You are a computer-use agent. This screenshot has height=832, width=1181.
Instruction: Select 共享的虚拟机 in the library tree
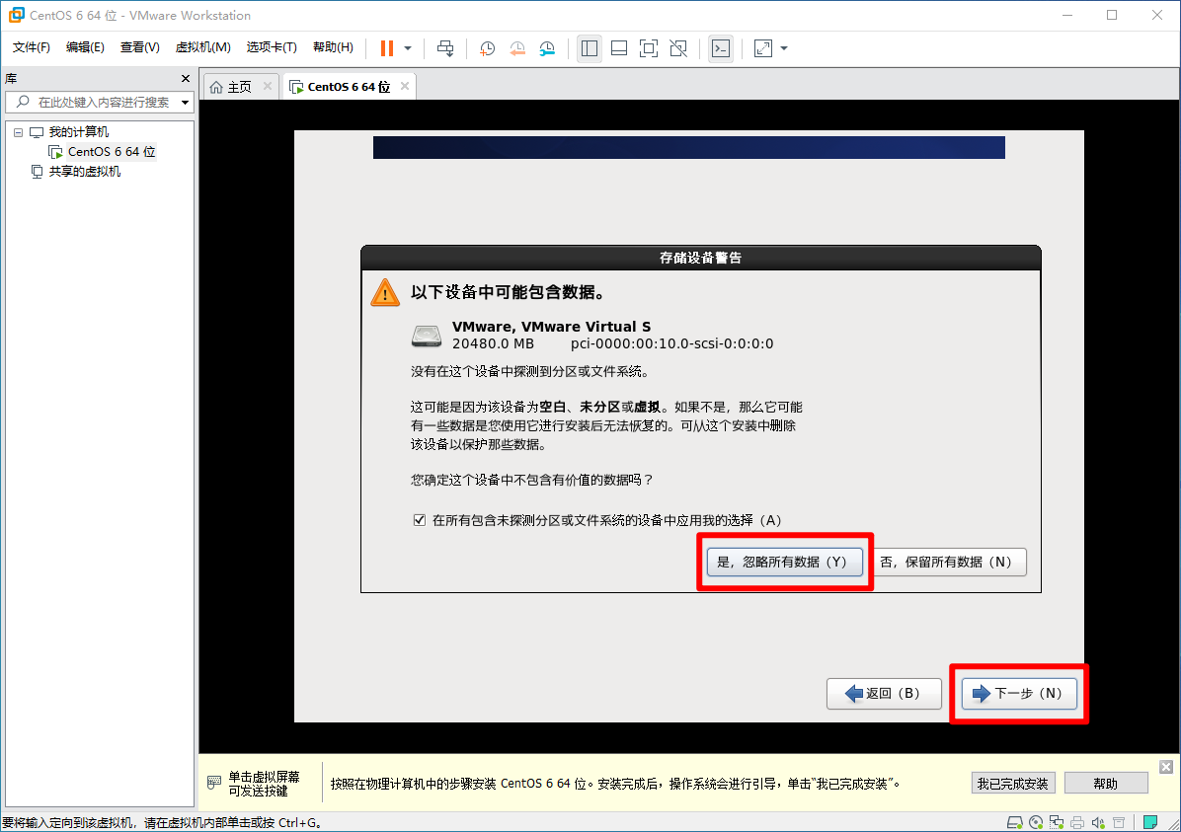click(84, 171)
